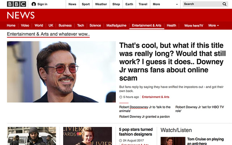
Task: Click the BBC logo
Action: 16,4
